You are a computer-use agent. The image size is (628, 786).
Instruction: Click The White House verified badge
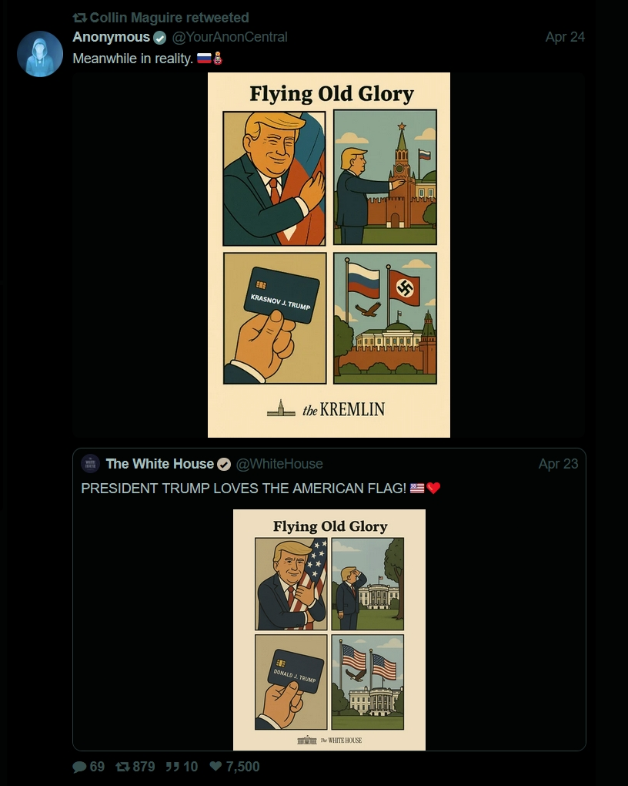(224, 464)
